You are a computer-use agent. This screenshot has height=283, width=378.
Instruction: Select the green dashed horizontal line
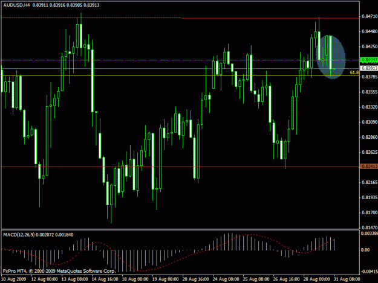[x=180, y=60]
